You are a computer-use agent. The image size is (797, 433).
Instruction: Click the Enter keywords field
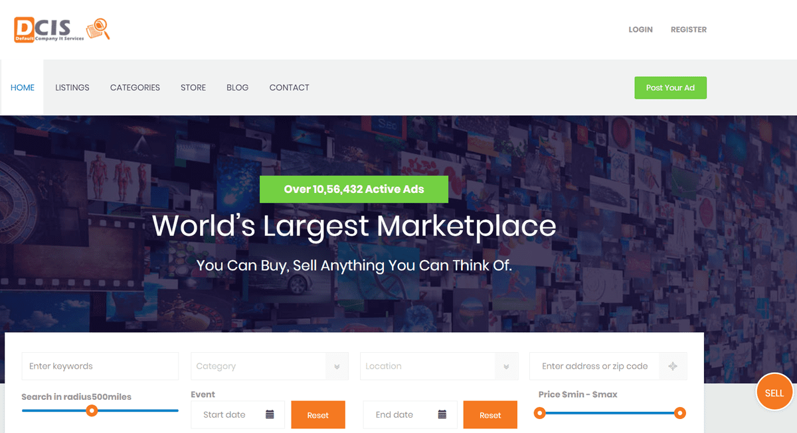point(100,366)
